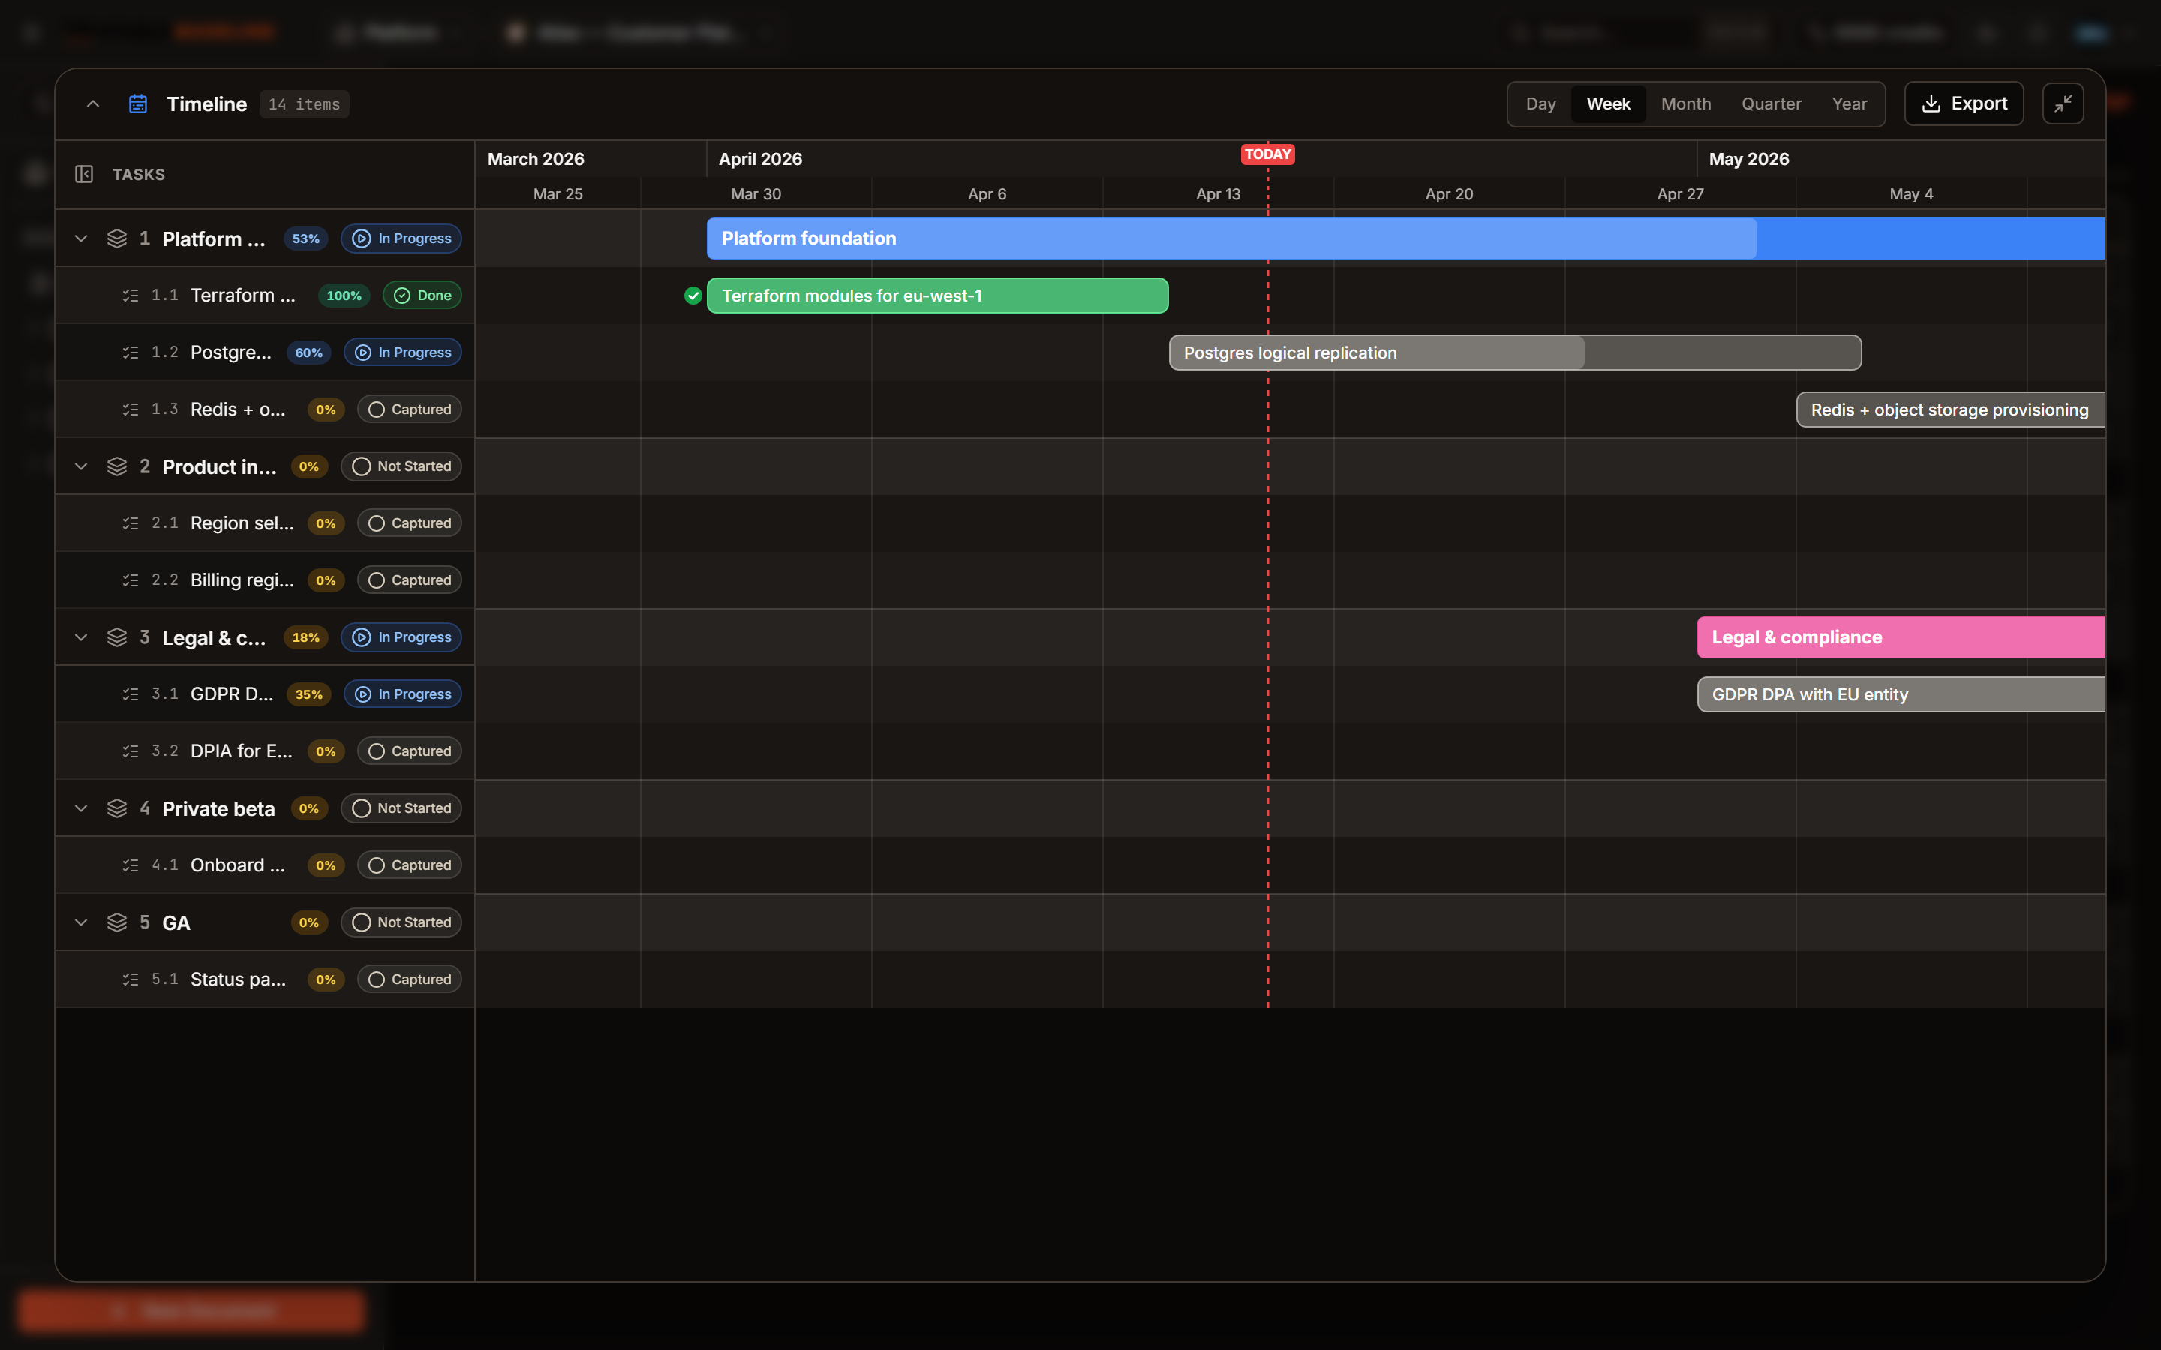Viewport: 2161px width, 1350px height.
Task: Click the checklist icon for task 5.1 Status pa...
Action: coord(131,979)
